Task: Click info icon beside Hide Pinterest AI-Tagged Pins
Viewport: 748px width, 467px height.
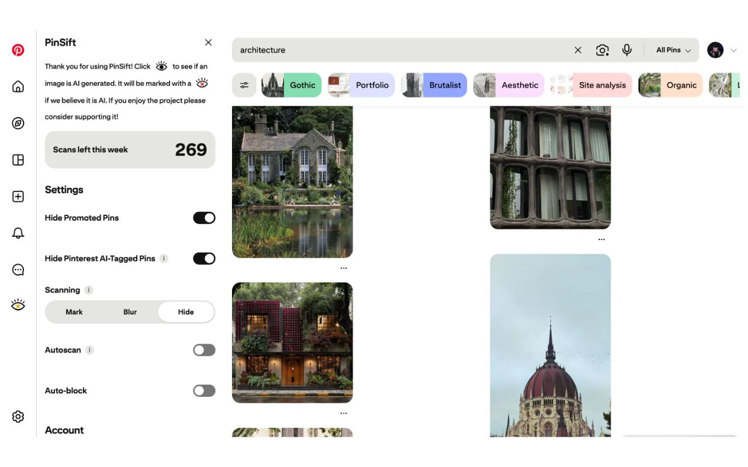Action: coord(164,259)
